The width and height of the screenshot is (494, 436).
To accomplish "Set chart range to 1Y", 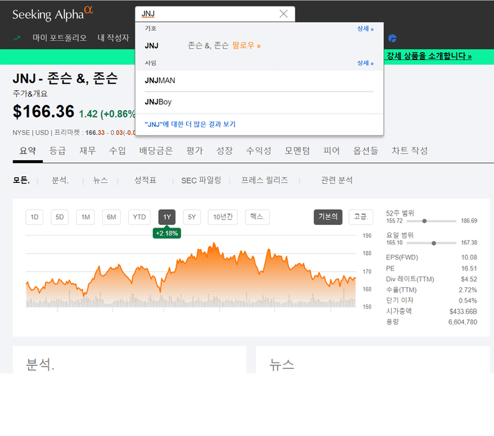I will click(167, 217).
